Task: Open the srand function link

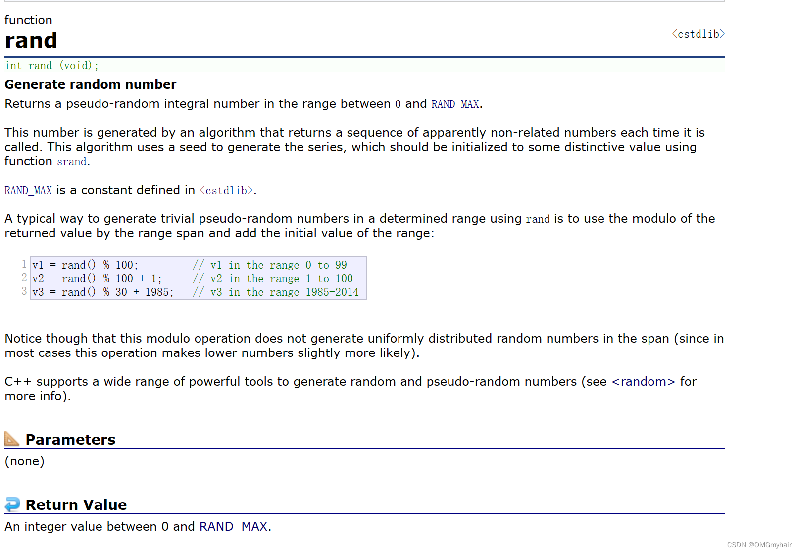Action: (72, 162)
